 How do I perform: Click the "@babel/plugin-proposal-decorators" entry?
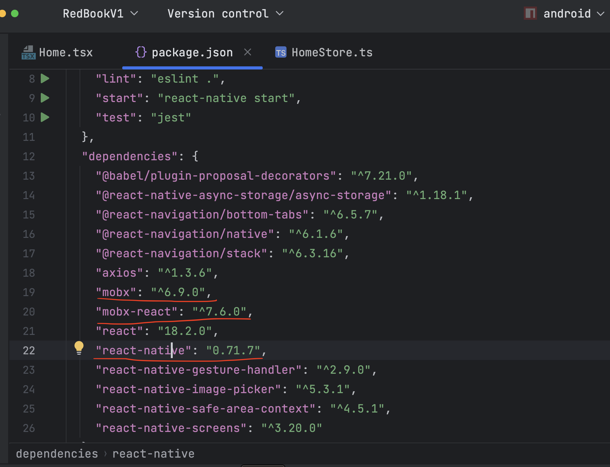(x=216, y=176)
